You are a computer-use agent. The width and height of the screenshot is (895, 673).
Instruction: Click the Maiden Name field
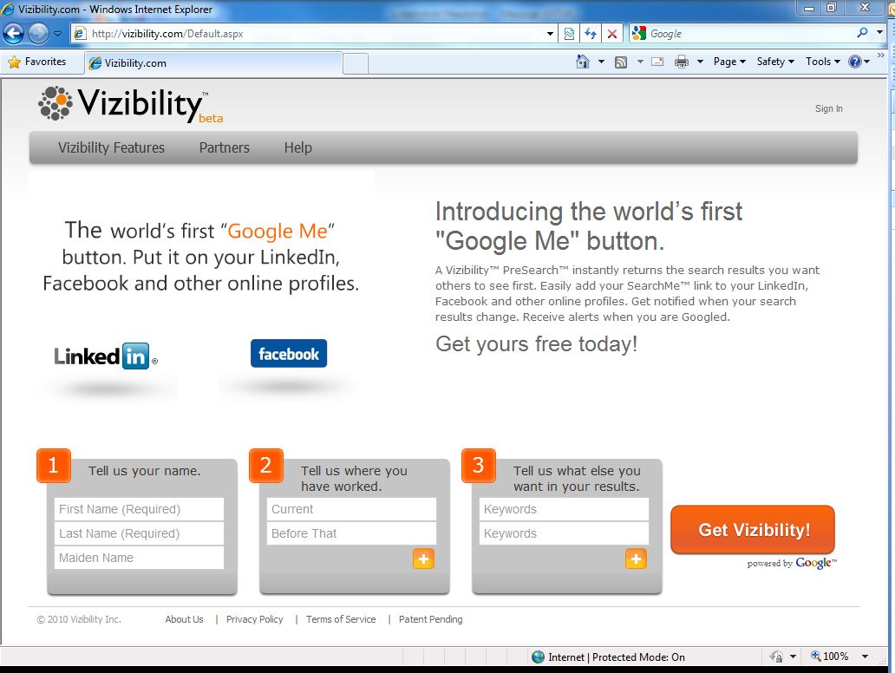(x=140, y=558)
